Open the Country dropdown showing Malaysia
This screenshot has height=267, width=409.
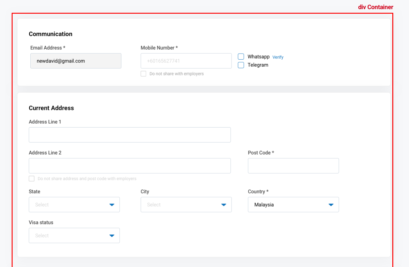(x=293, y=205)
